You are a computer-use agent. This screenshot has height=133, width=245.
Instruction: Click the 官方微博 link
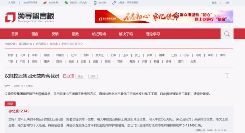(53, 3)
